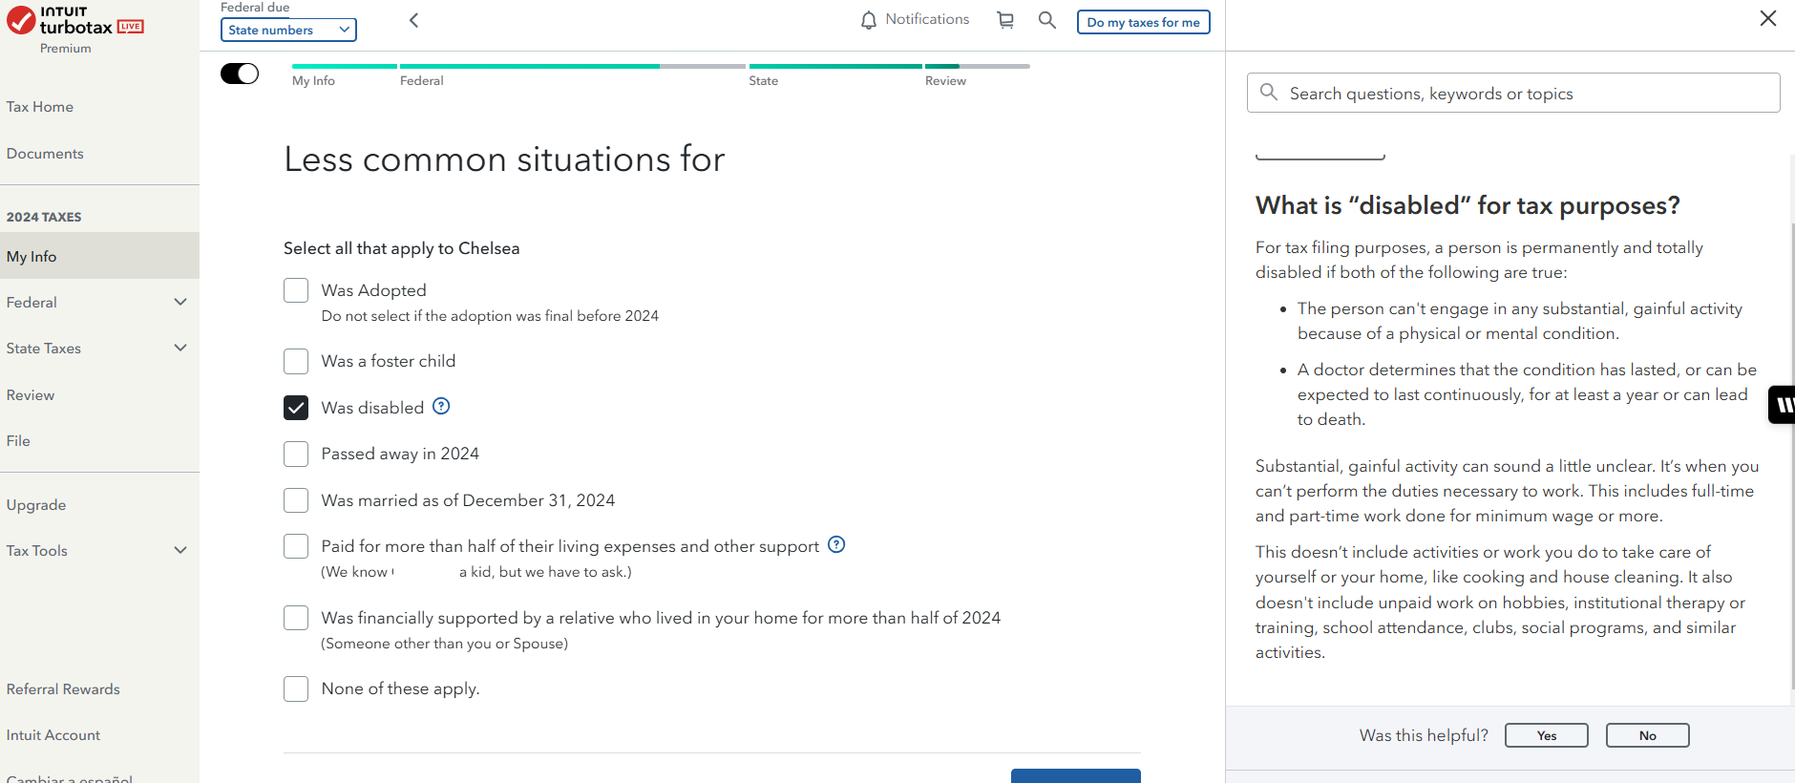Select None of these apply checkbox
Screen dimensions: 1795x783
(296, 689)
